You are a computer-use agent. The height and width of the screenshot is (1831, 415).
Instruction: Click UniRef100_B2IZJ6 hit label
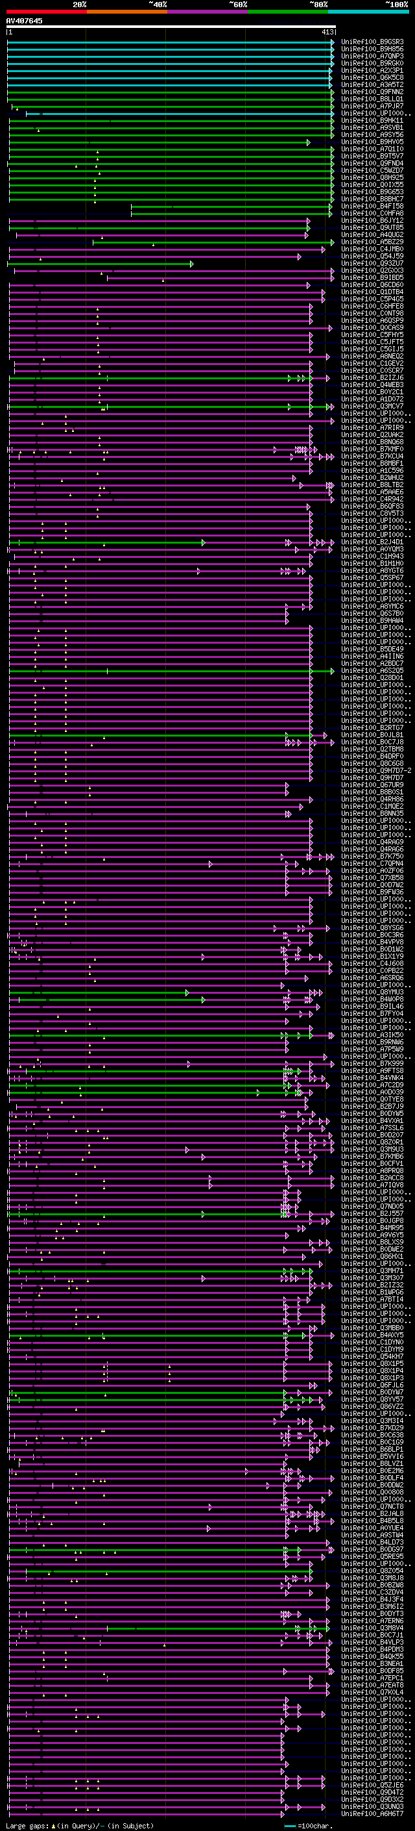(372, 378)
